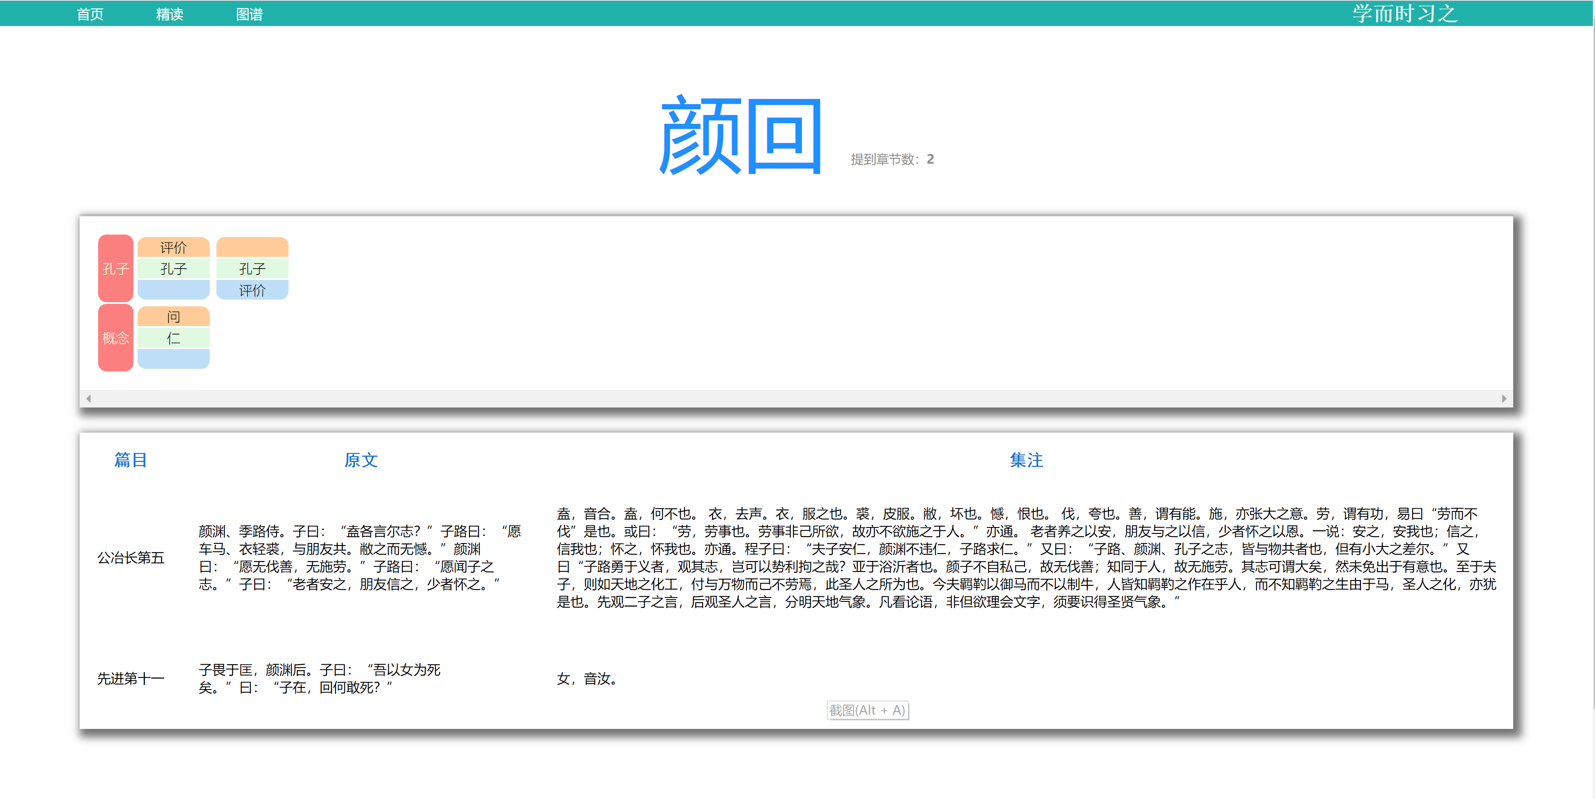Select the red 概念 category block

(x=115, y=337)
